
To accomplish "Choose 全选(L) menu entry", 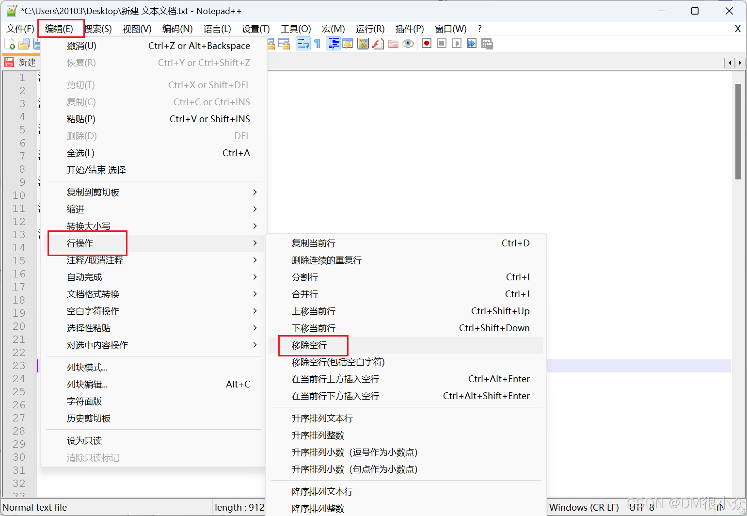I will pos(154,153).
